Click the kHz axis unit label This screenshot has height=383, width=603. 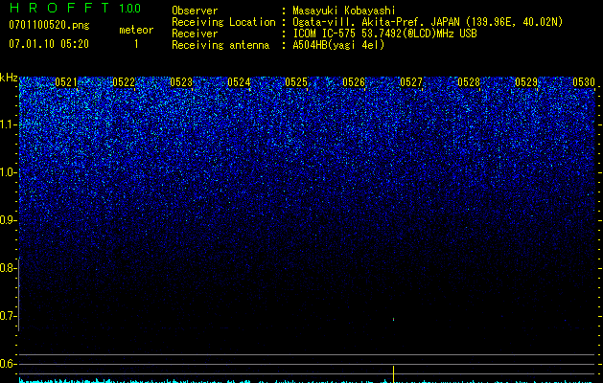(9, 78)
